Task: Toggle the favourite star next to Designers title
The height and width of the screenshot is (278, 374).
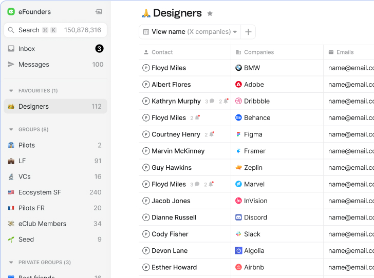Action: [210, 13]
